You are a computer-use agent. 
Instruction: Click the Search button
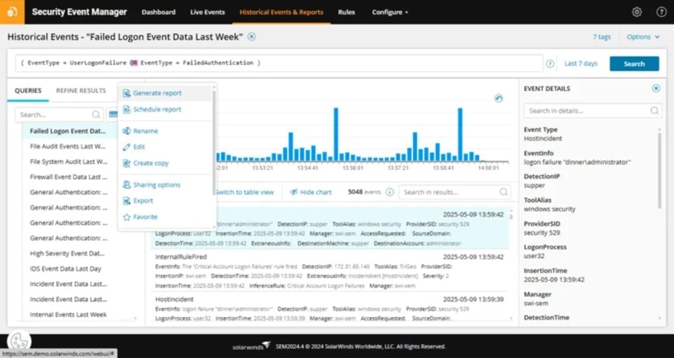(634, 63)
